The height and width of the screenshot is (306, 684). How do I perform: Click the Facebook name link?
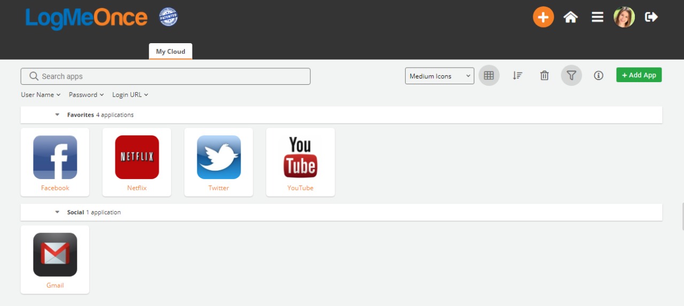(55, 188)
